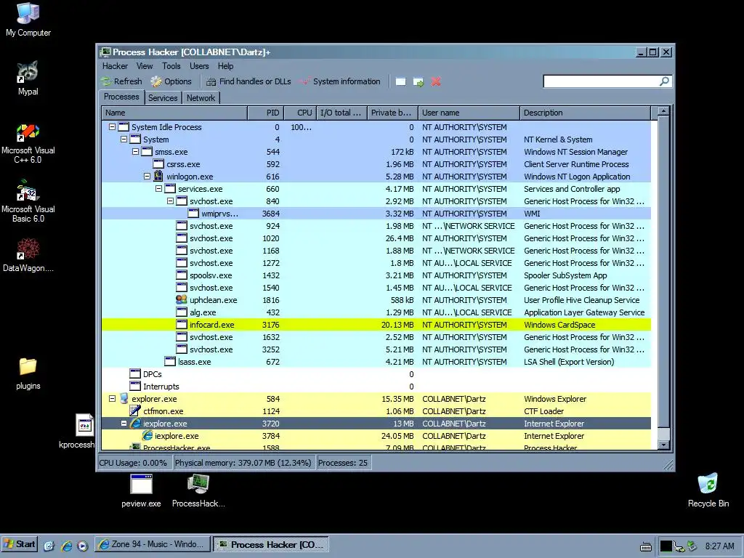Screen dimensions: 744x558
Task: Collapse the winlogon.exe tree node
Action: [x=147, y=176]
